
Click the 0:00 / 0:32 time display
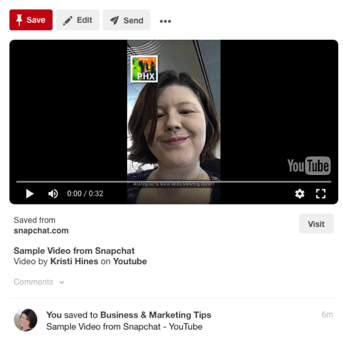point(85,194)
